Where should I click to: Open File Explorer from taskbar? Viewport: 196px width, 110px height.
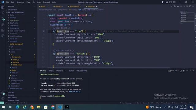click(39, 107)
